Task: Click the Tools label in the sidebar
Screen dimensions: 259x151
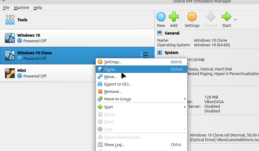Action: click(x=22, y=20)
